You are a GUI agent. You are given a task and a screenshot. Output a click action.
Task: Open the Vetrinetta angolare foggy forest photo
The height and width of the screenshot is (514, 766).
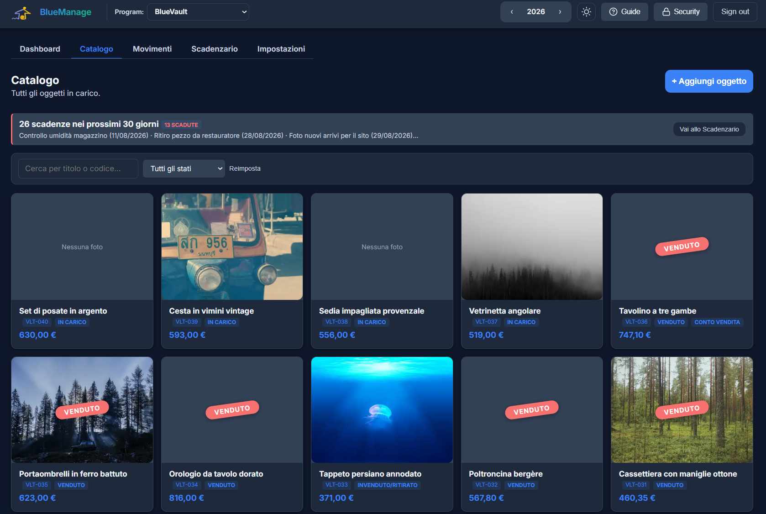click(x=532, y=247)
